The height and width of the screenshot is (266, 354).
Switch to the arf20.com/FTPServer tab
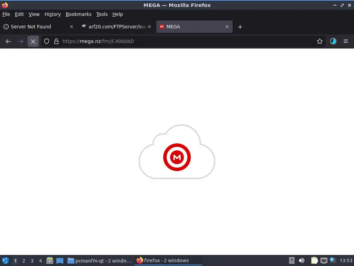[116, 27]
